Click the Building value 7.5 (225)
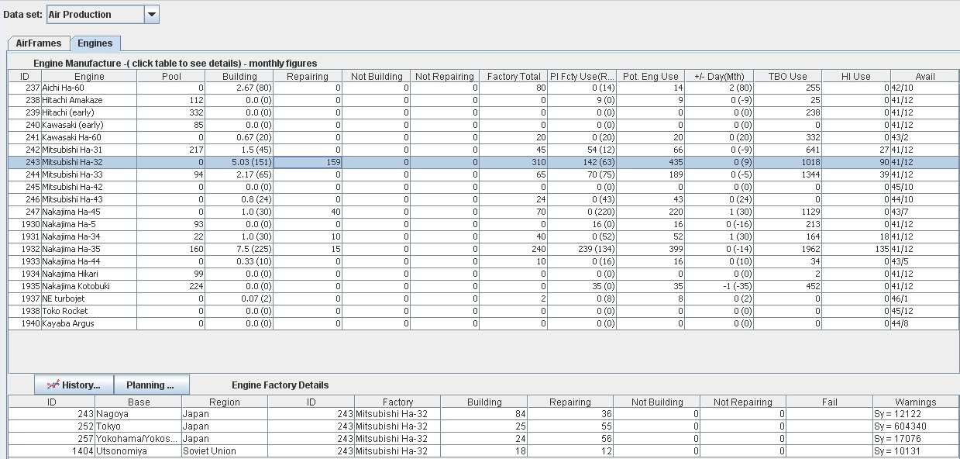 [x=239, y=249]
